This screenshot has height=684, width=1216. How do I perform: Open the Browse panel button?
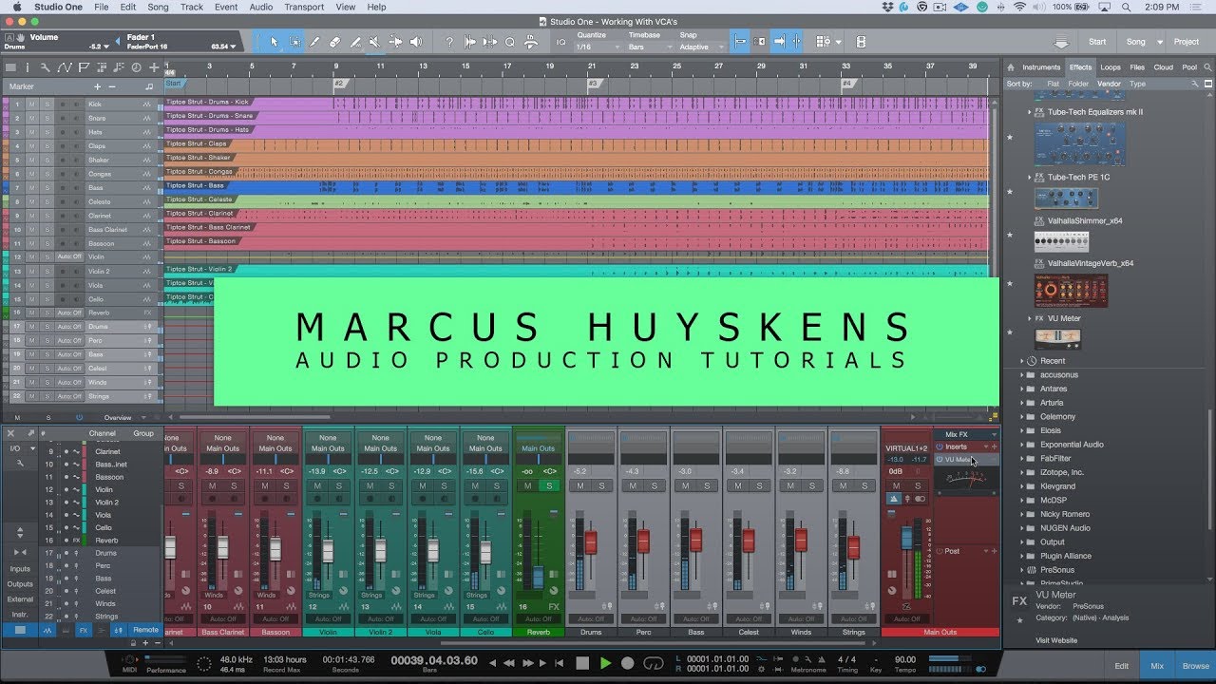pos(1196,666)
